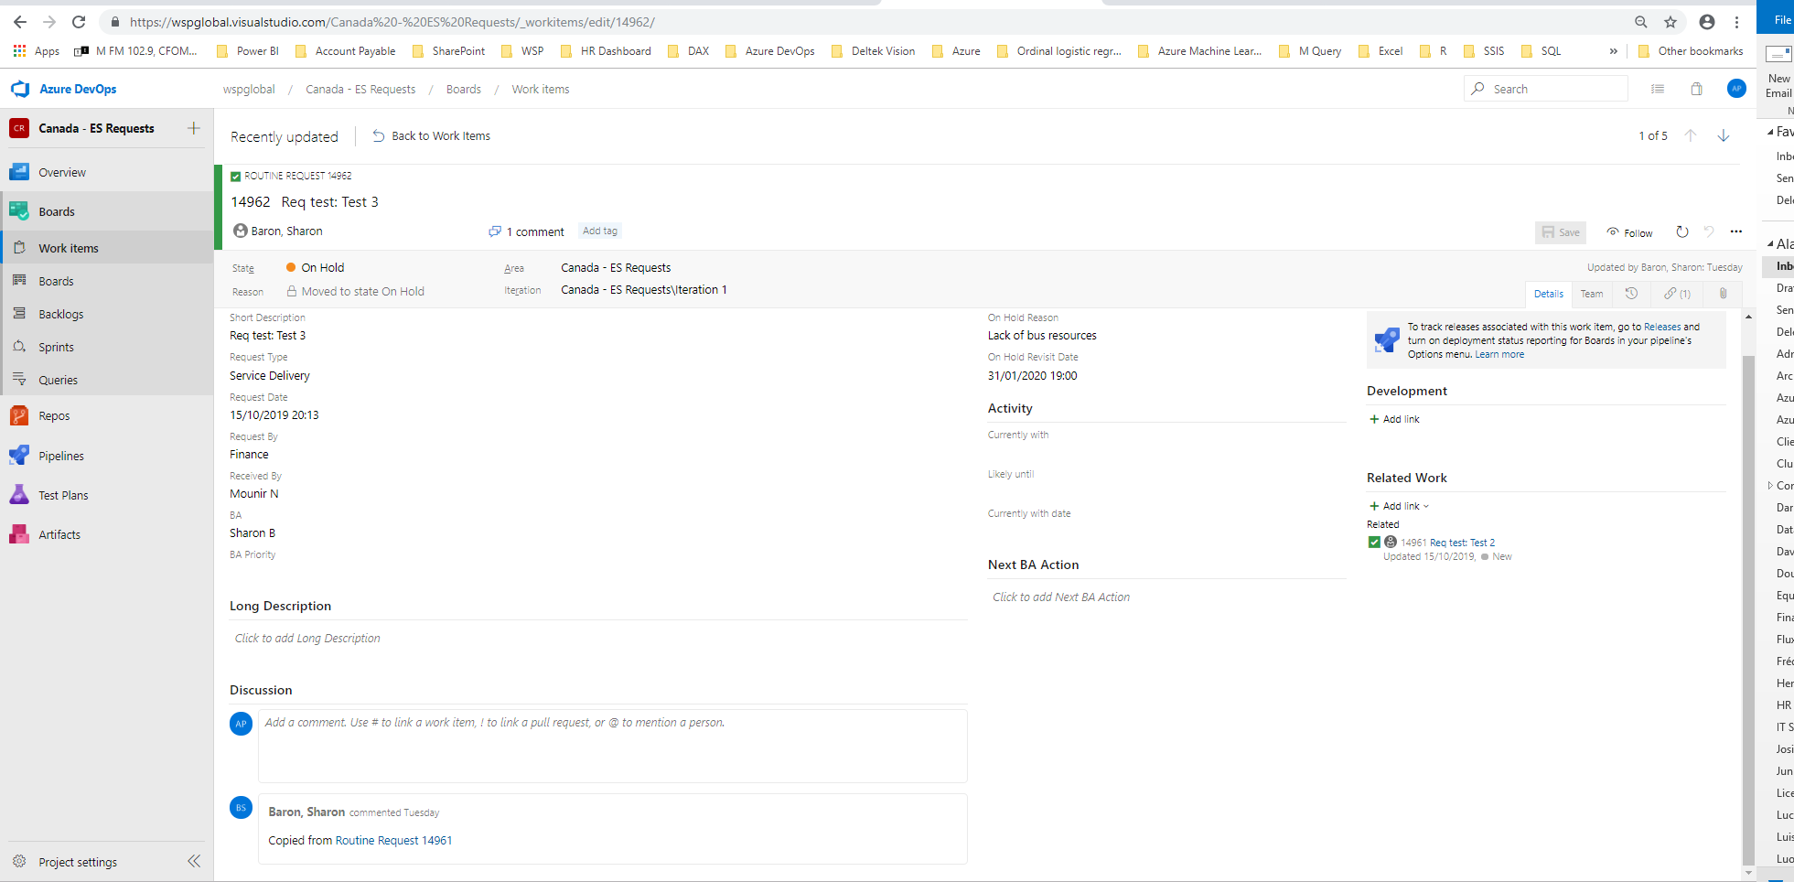Click Back to Work Items

[x=431, y=135]
